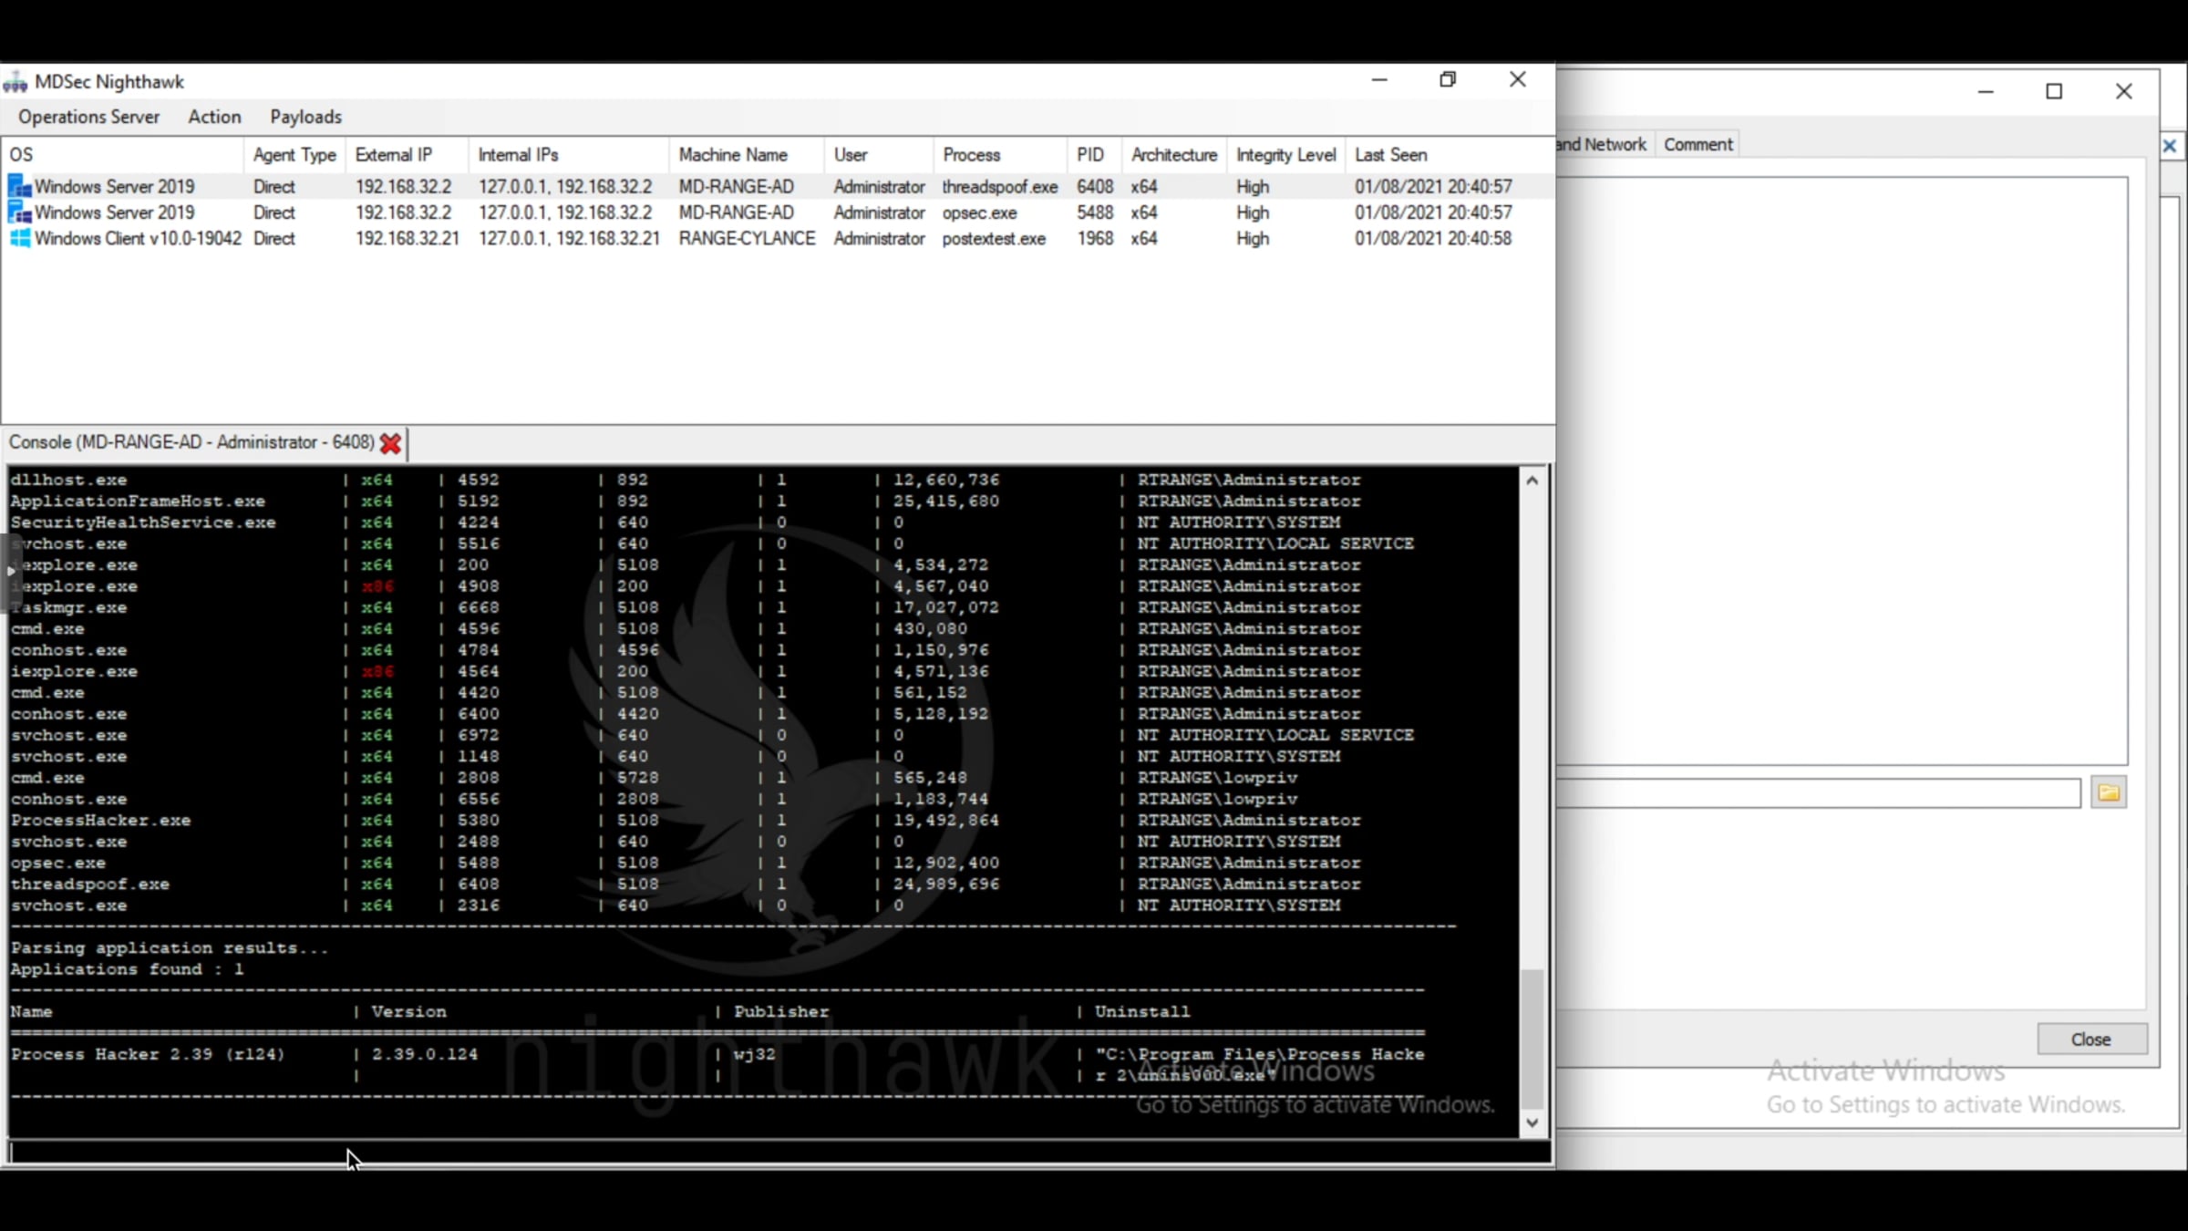Screen dimensions: 2188x1231
Task: Select the opsec.exe process cell in agent list
Action: [x=979, y=212]
